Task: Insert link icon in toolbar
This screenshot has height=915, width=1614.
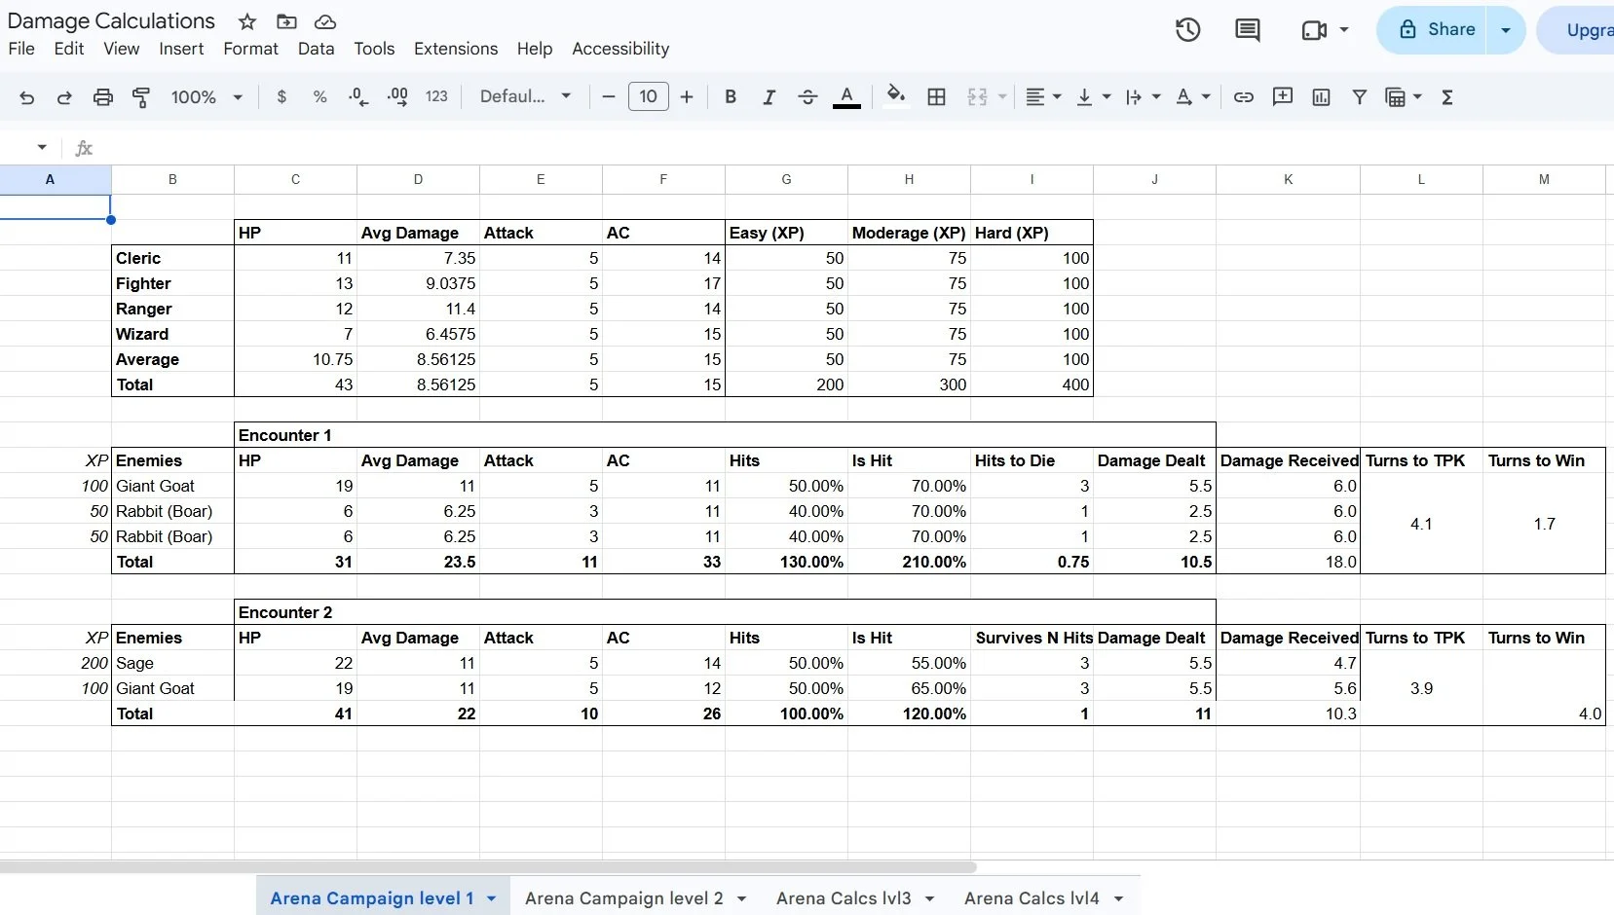Action: pyautogui.click(x=1243, y=97)
